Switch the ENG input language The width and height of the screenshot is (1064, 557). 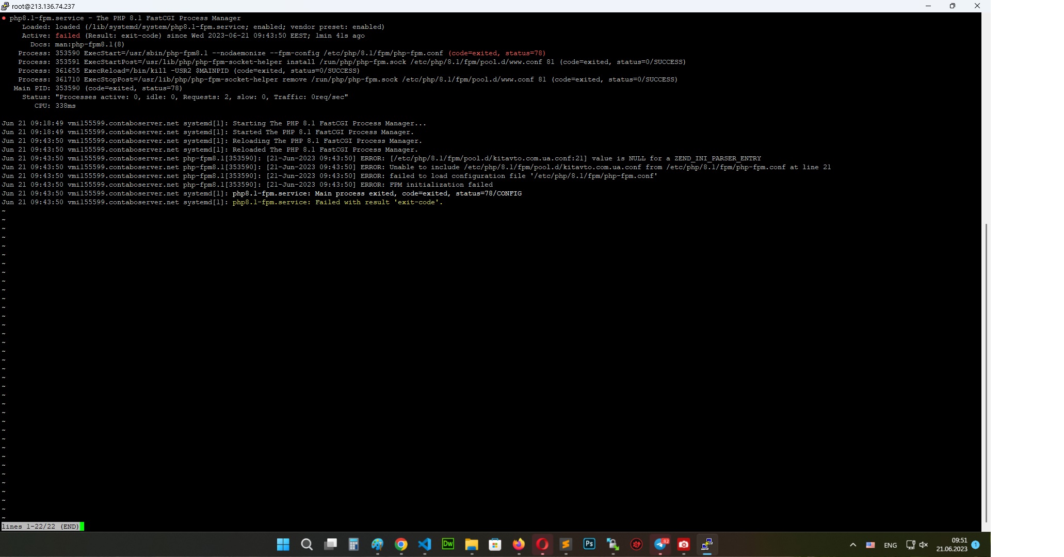click(x=890, y=545)
